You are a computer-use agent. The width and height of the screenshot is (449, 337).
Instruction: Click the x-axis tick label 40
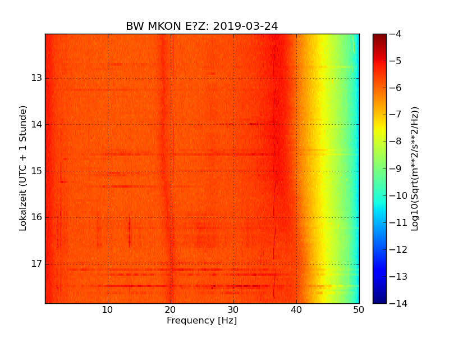click(x=296, y=310)
